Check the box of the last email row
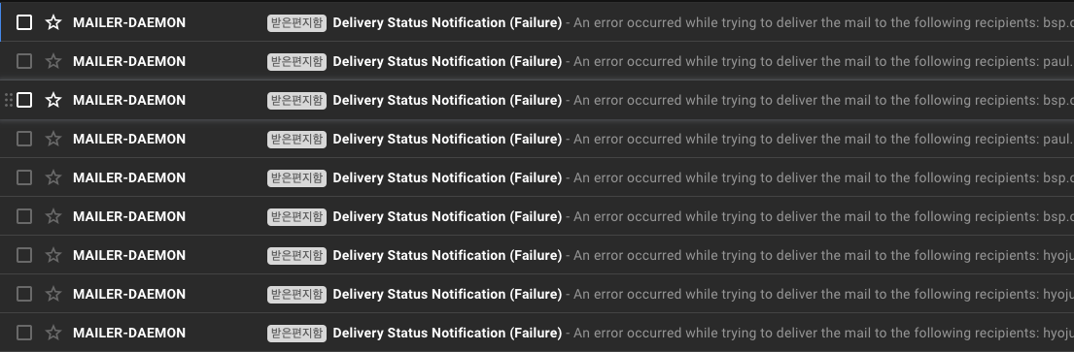The image size is (1074, 352). pos(24,333)
